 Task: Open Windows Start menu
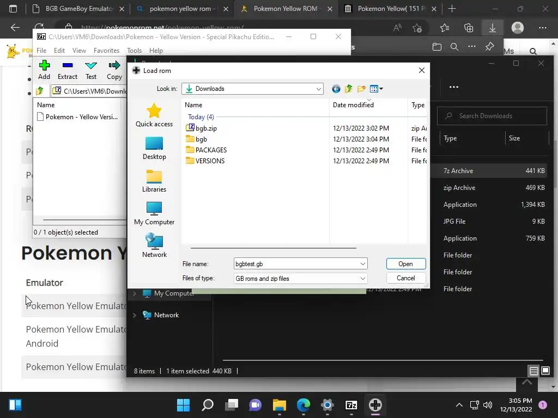pyautogui.click(x=183, y=405)
